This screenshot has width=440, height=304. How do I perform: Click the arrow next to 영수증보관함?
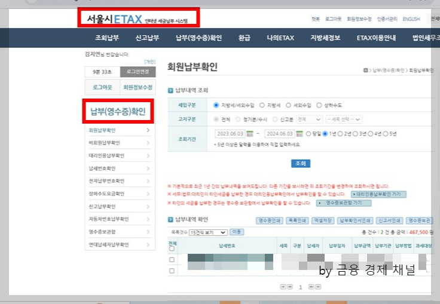[x=148, y=232]
